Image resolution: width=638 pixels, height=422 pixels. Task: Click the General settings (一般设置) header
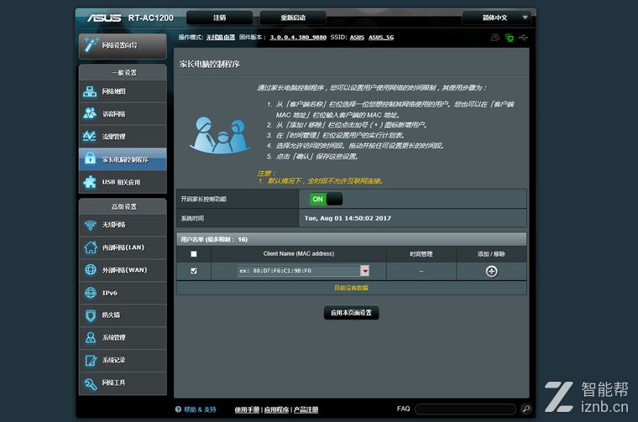[x=123, y=73]
